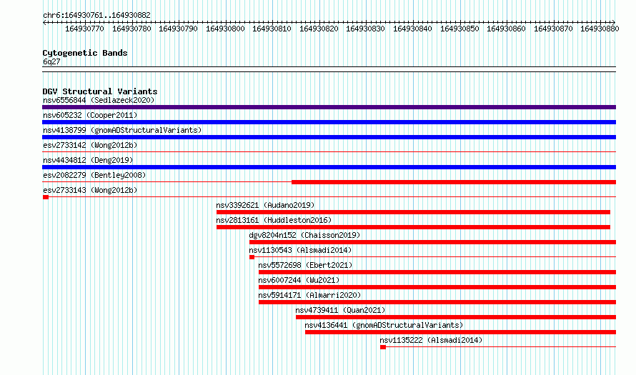
Task: Click the nsv1130543 (Alsmadi2014) label
Action: tap(300, 250)
